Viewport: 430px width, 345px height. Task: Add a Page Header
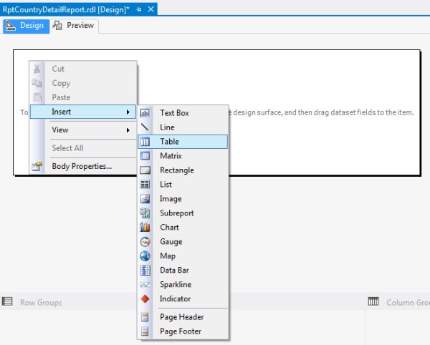point(183,317)
